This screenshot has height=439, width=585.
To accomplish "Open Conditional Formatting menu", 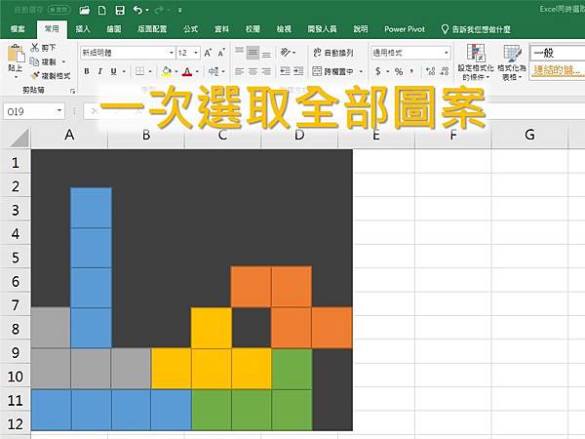I will pyautogui.click(x=476, y=62).
